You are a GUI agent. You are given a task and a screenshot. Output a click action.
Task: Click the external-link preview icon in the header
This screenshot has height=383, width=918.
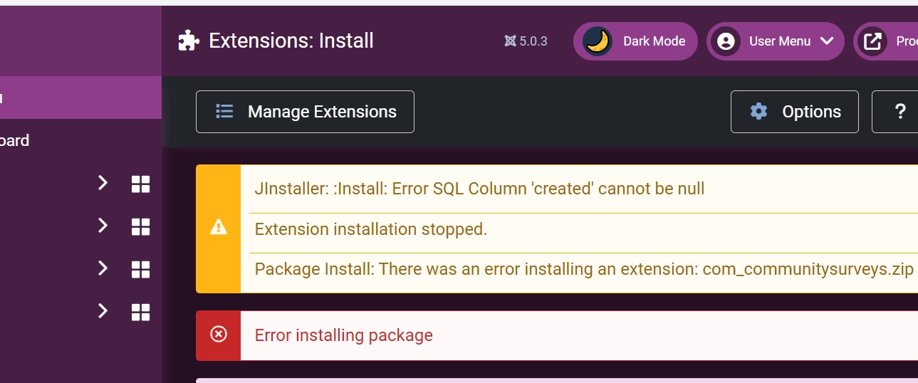pyautogui.click(x=872, y=41)
